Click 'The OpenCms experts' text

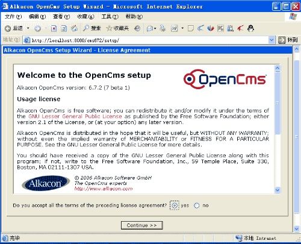coord(101,183)
